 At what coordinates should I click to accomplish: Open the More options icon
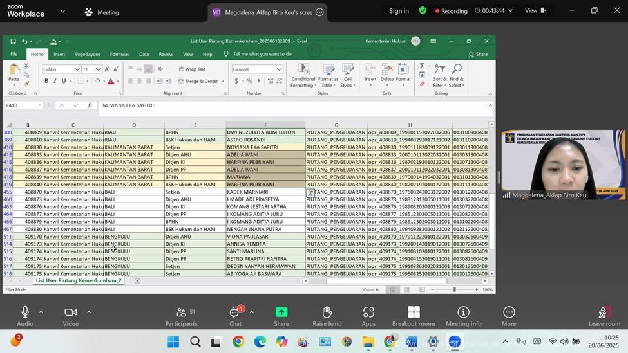(509, 312)
